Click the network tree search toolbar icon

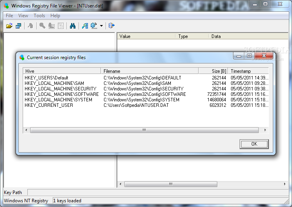tap(85, 25)
